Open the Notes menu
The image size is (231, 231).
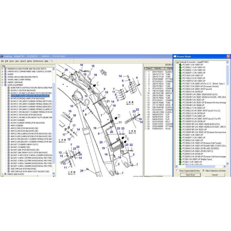click(30, 61)
